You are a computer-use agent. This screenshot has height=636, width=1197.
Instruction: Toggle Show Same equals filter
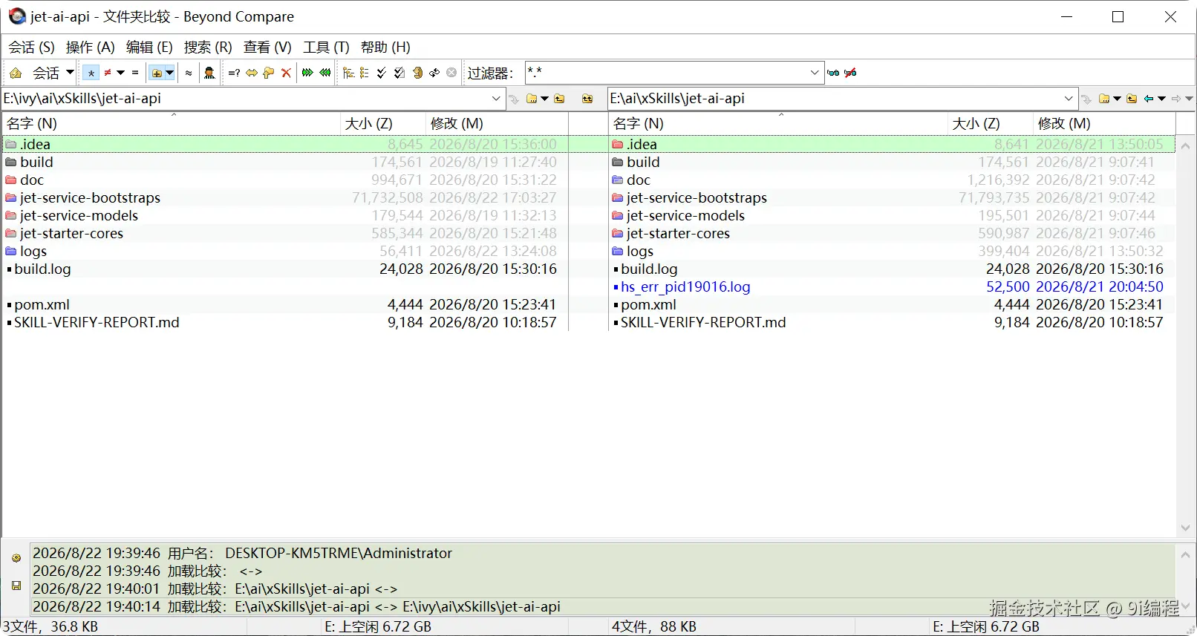point(135,73)
